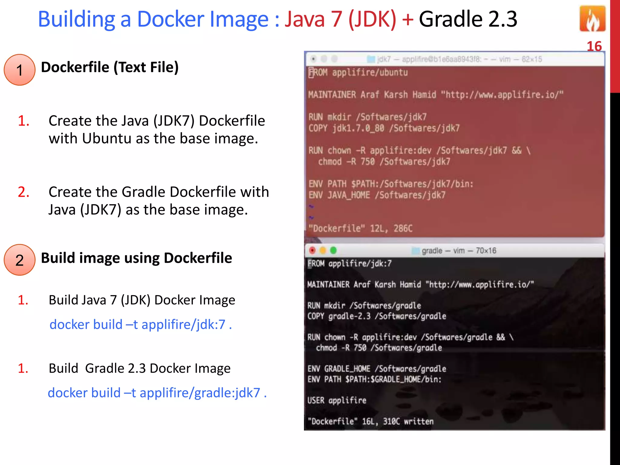Click command 'docker build –t applifire/gradle:jdk7 .'
620x465 pixels.
coord(157,393)
